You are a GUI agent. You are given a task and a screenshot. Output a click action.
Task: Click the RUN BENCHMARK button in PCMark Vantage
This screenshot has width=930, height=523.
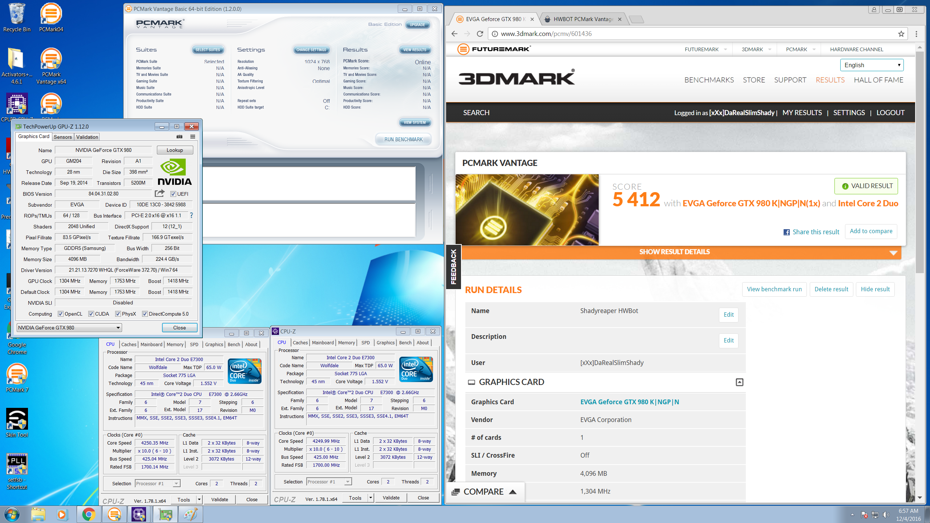click(x=403, y=139)
